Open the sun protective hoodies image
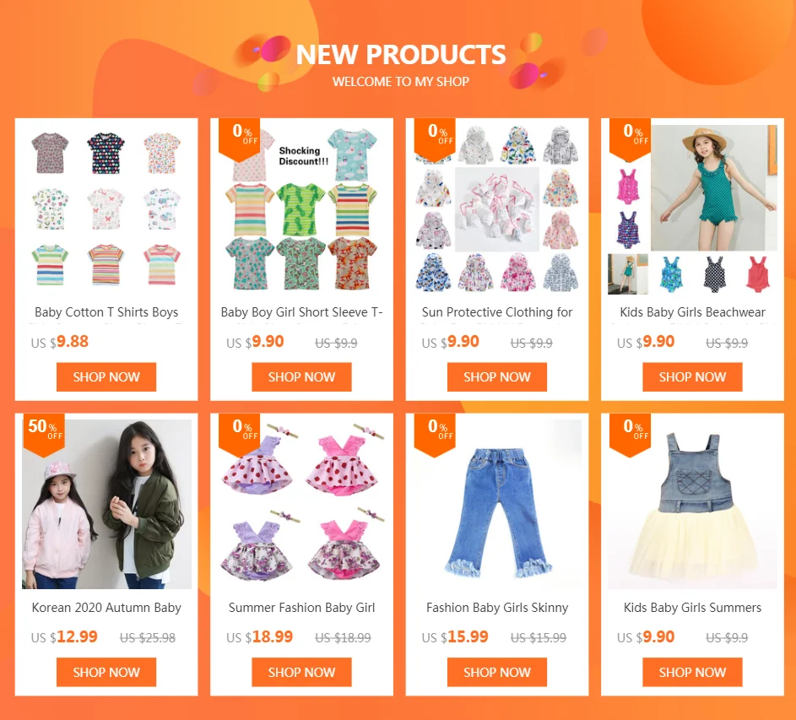Viewport: 796px width, 720px height. coord(497,208)
